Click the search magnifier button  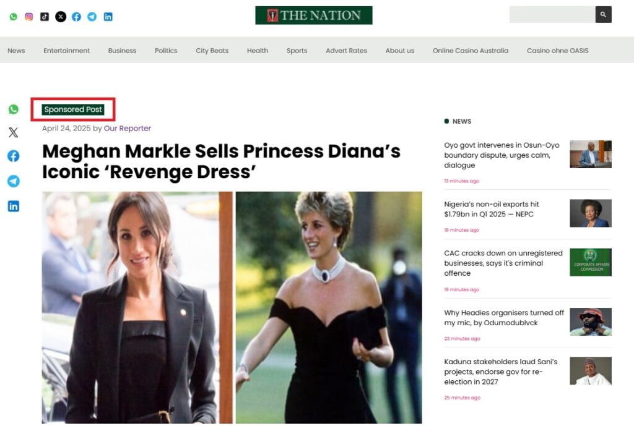coord(603,14)
